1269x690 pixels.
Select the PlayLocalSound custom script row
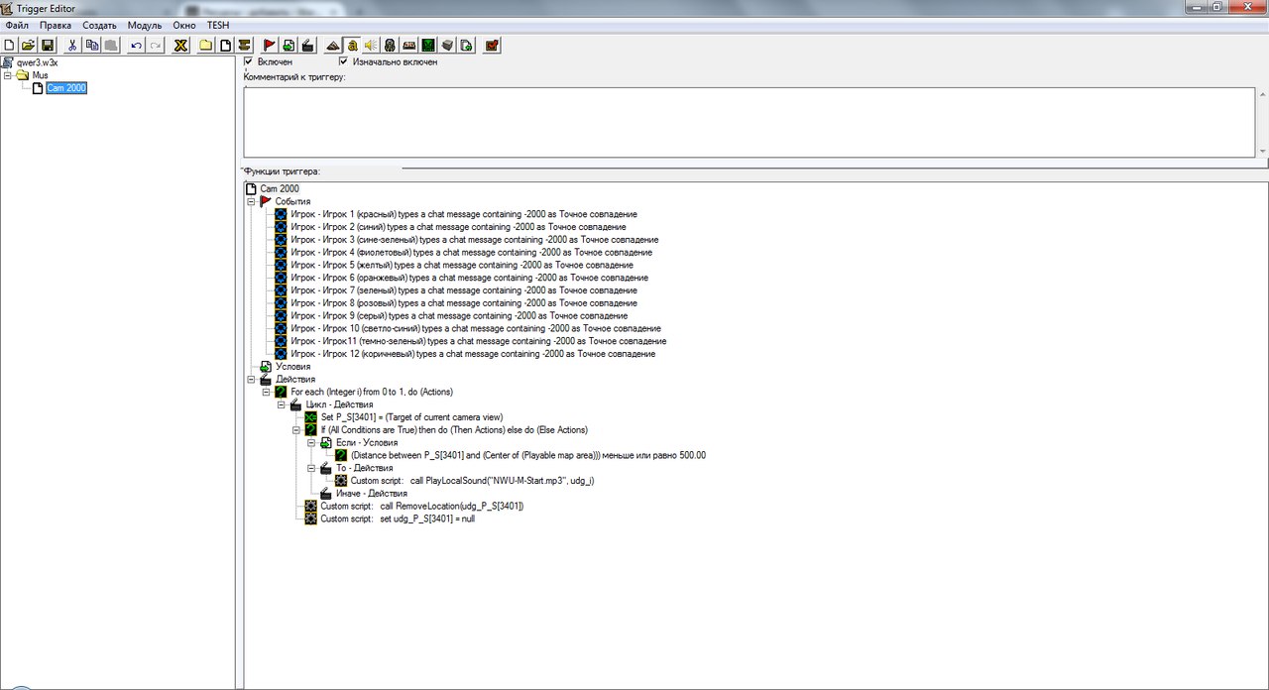[x=472, y=481]
